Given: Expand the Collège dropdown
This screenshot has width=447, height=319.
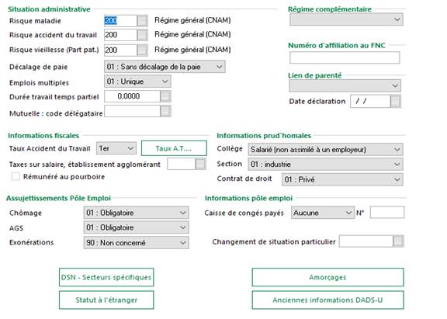Looking at the screenshot, I should click(x=325, y=149).
